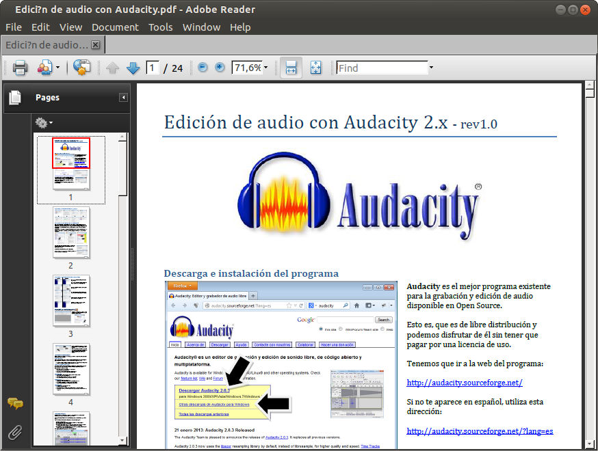The height and width of the screenshot is (451, 598).
Task: Open the zoom level dropdown arrow
Action: tap(266, 68)
